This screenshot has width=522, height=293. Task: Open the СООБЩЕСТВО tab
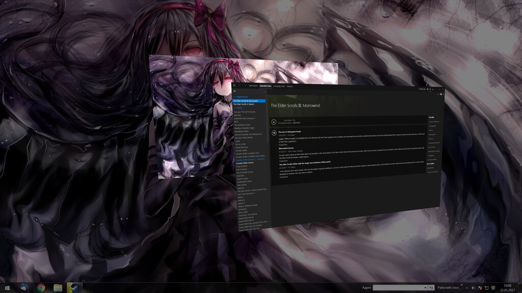point(278,86)
